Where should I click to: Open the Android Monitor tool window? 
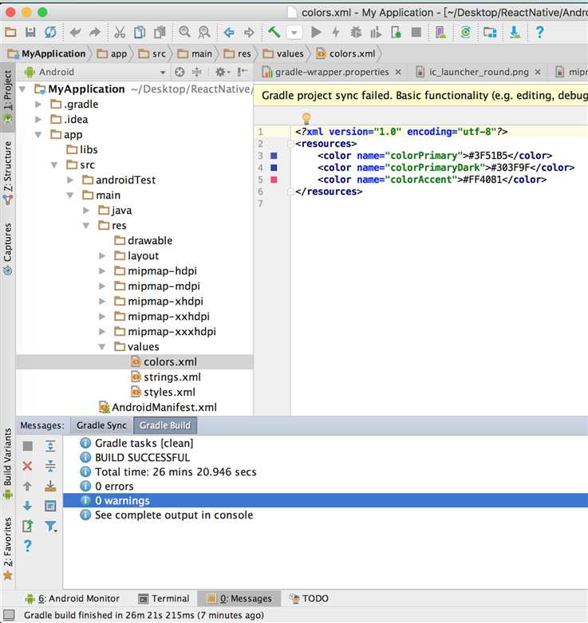pyautogui.click(x=72, y=598)
